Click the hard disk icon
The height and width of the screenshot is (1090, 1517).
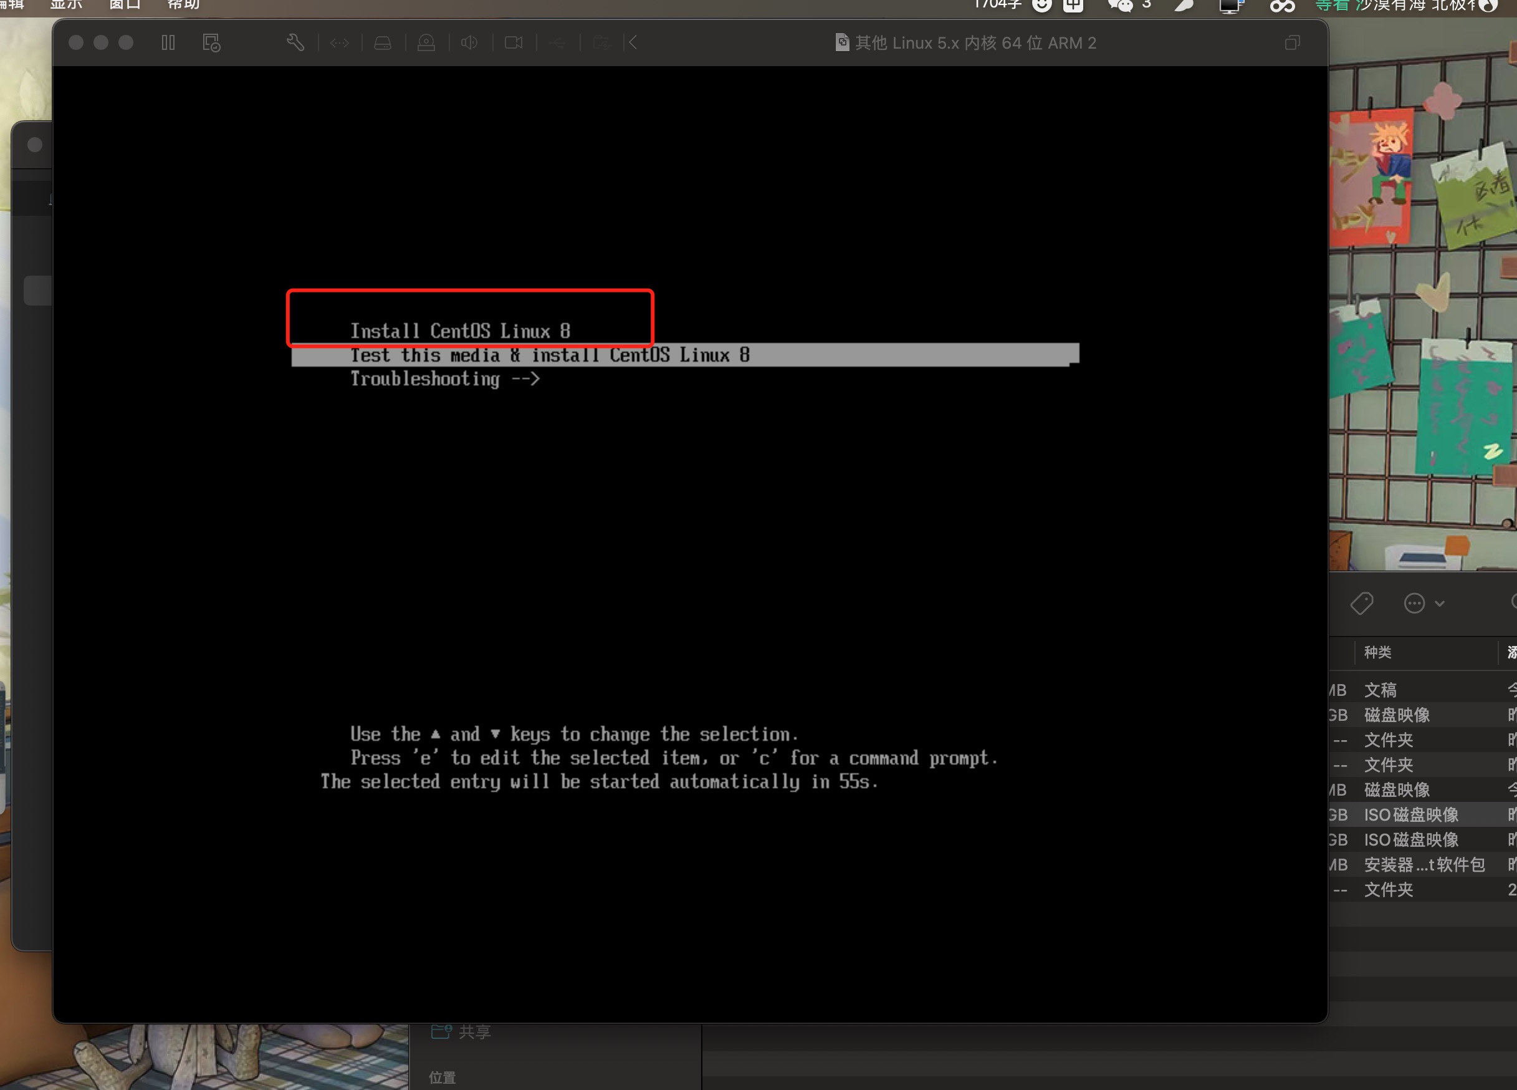tap(383, 43)
